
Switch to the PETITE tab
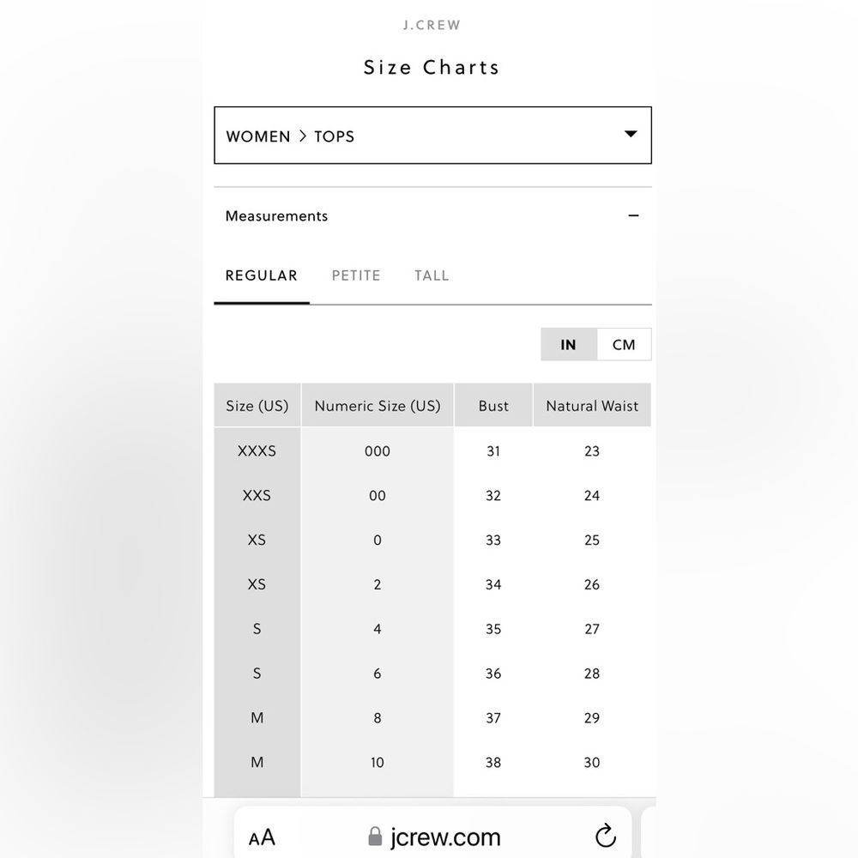click(x=356, y=275)
